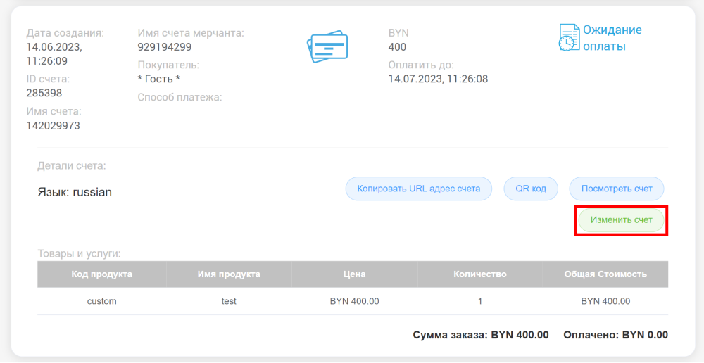704x363 pixels.
Task: Click the 'Ожидание оплаты' status text
Action: [612, 38]
